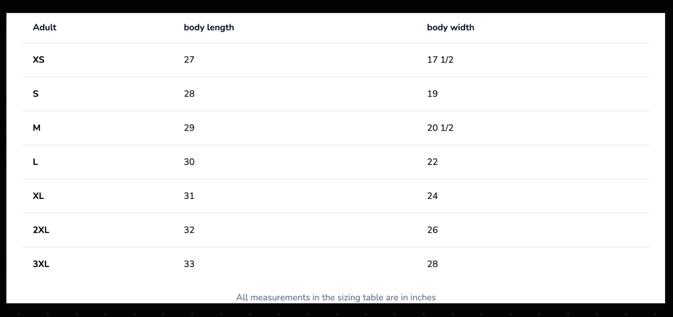673x317 pixels.
Task: Click the XS body width value 17 1/2
Action: click(x=440, y=60)
